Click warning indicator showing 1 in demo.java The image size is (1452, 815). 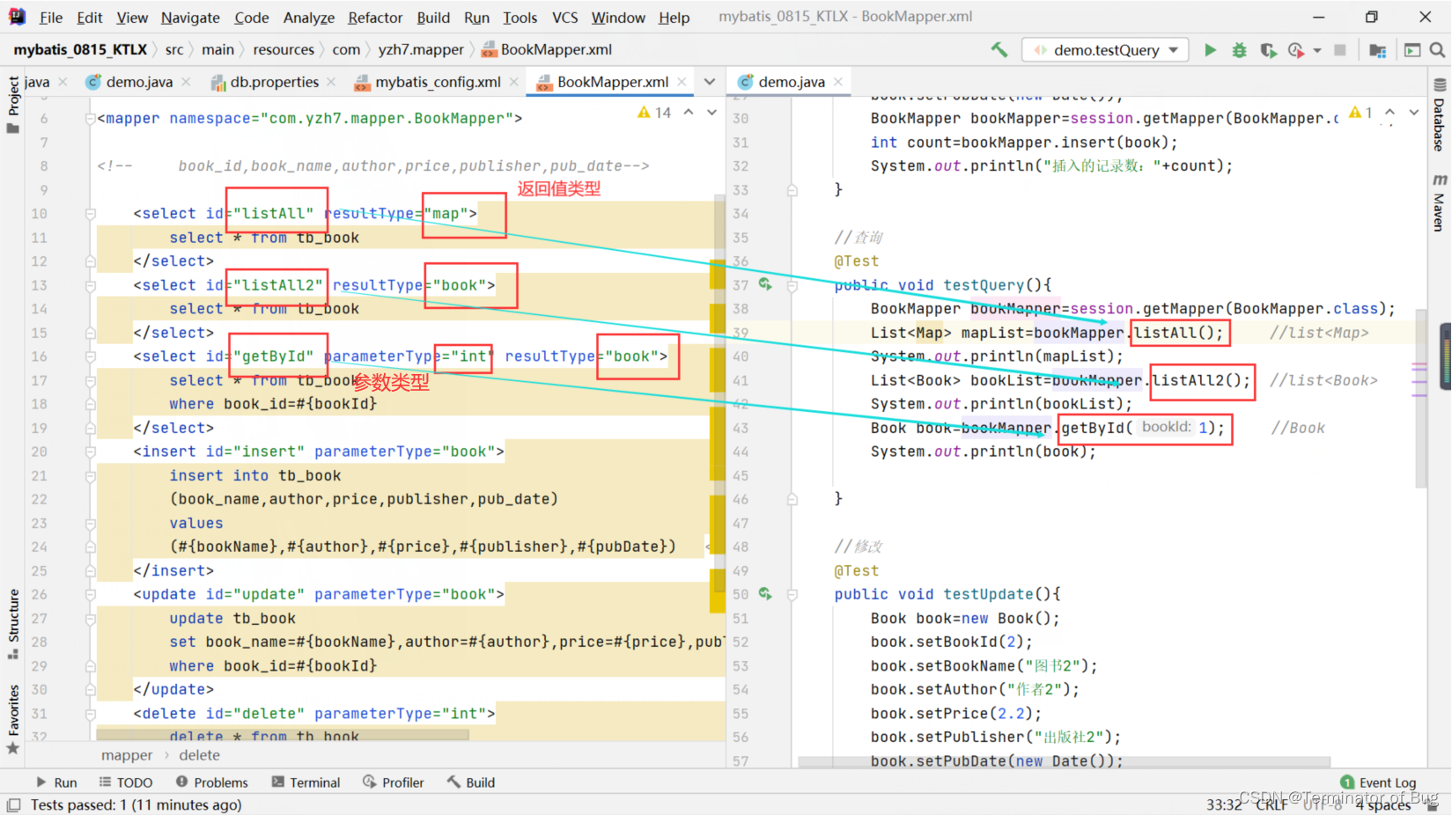point(1360,113)
